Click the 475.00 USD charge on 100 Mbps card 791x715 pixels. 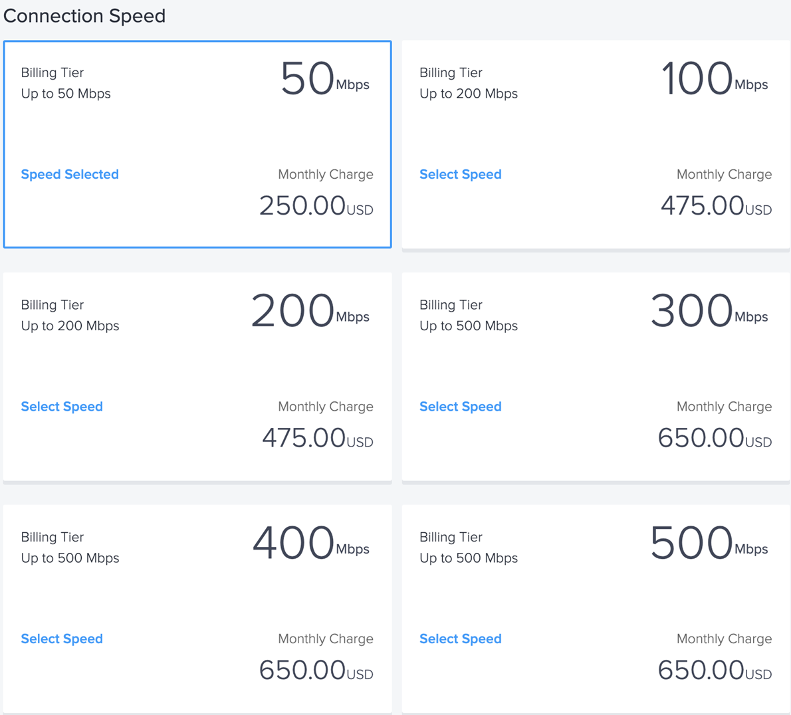[717, 206]
